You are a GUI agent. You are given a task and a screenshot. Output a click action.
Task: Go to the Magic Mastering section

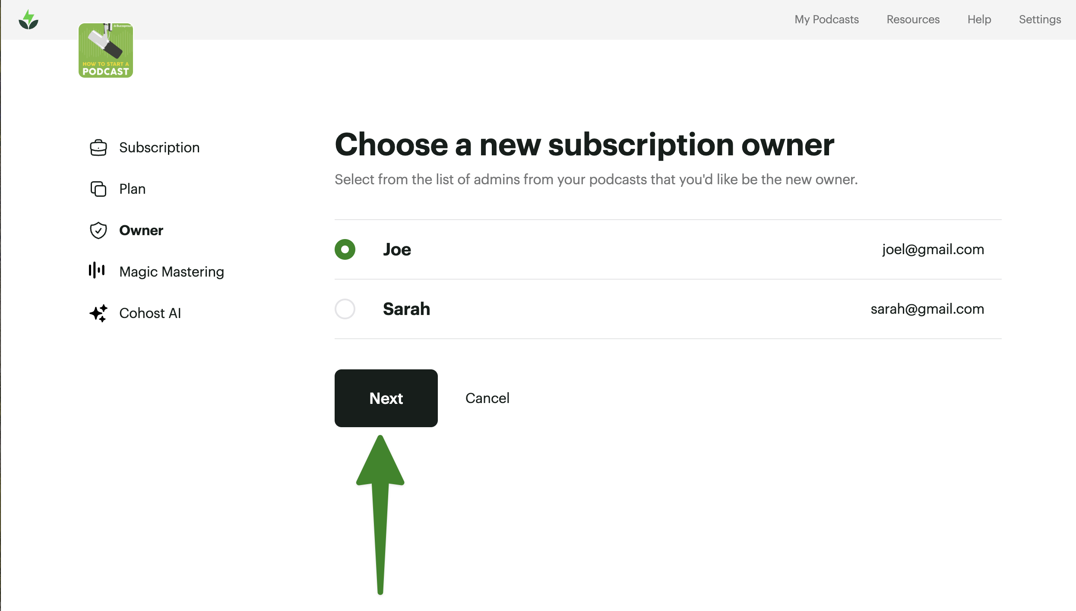[171, 272]
